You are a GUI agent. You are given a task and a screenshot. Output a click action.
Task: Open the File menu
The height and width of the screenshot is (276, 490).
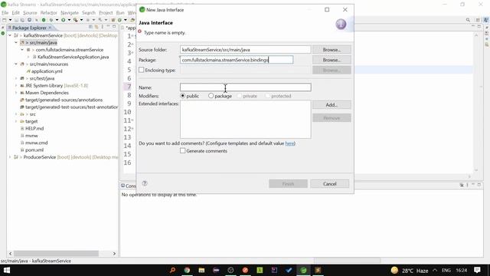tap(5, 13)
